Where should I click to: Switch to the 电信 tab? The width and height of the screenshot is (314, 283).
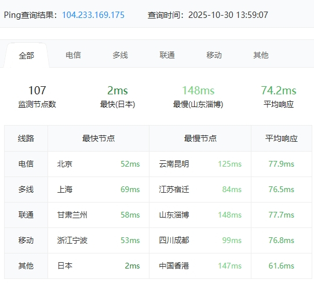(x=74, y=55)
